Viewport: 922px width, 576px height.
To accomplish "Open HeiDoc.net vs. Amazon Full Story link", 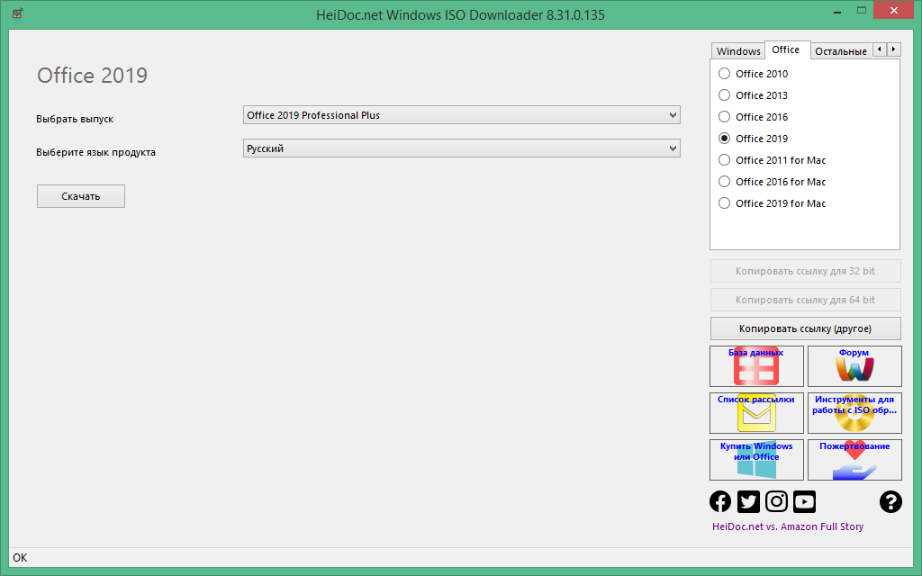I will click(x=787, y=526).
